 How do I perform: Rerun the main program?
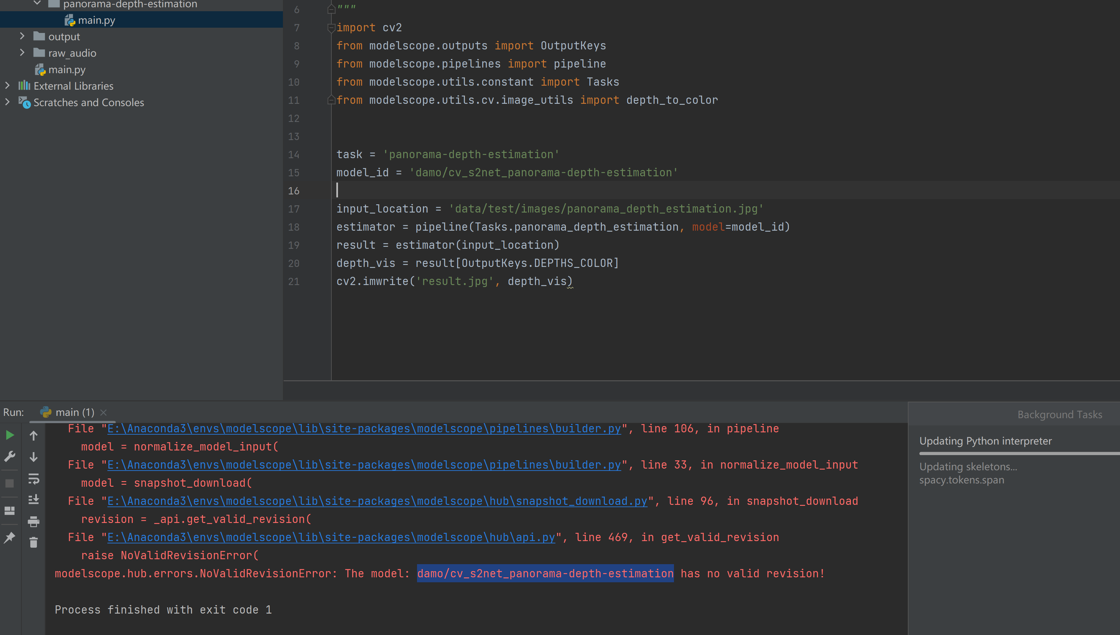[10, 434]
